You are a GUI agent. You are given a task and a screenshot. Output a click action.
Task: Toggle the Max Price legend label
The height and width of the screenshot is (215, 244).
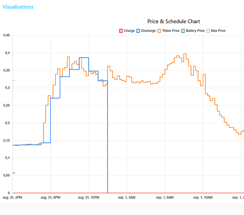[x=218, y=31]
